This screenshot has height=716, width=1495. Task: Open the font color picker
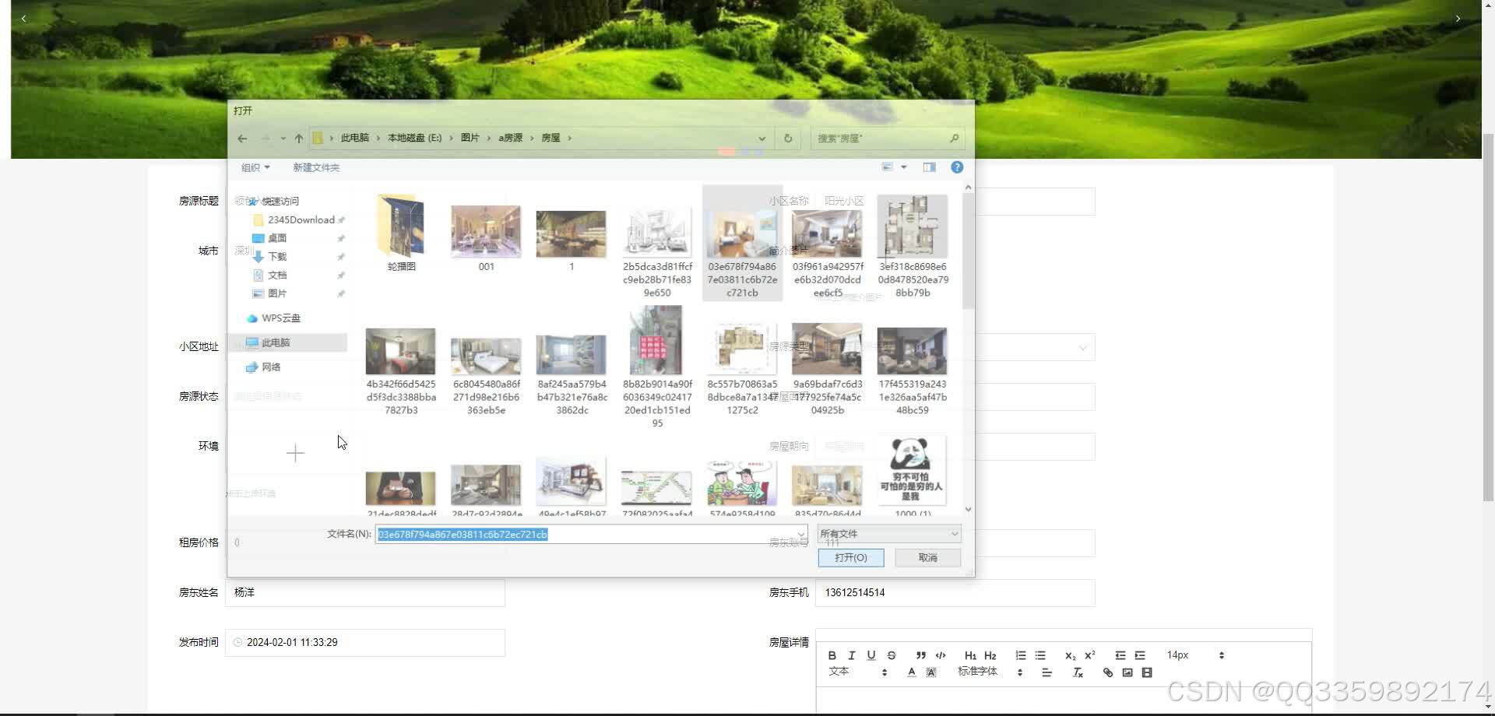point(911,672)
